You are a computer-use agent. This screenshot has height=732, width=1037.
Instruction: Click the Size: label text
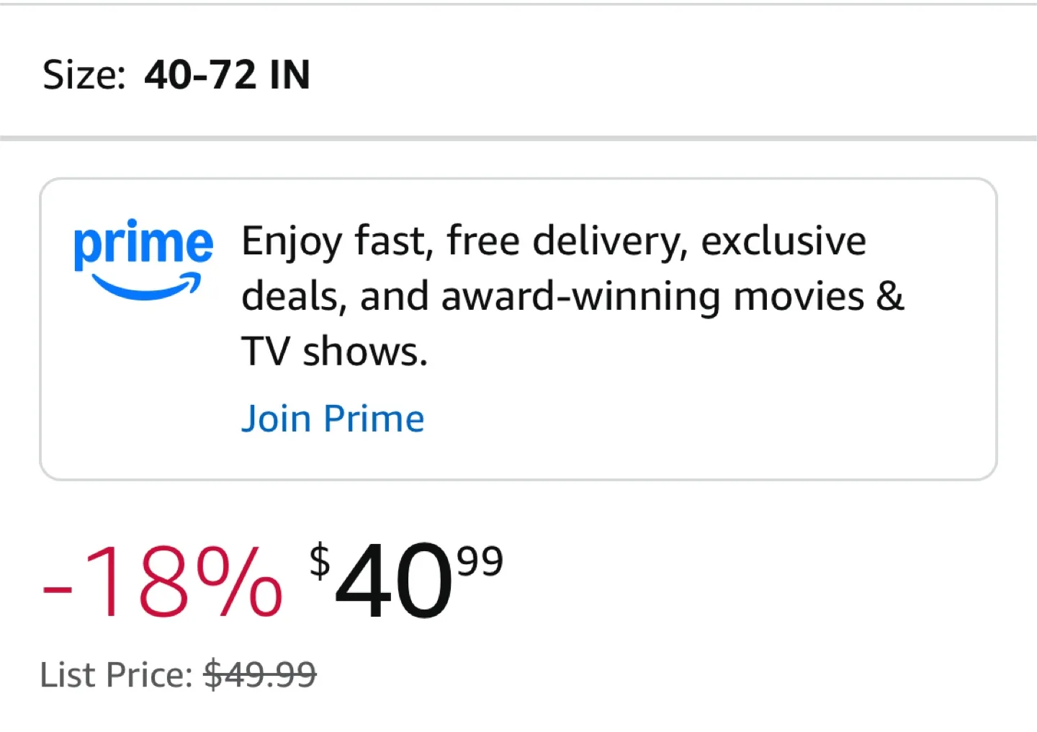84,75
